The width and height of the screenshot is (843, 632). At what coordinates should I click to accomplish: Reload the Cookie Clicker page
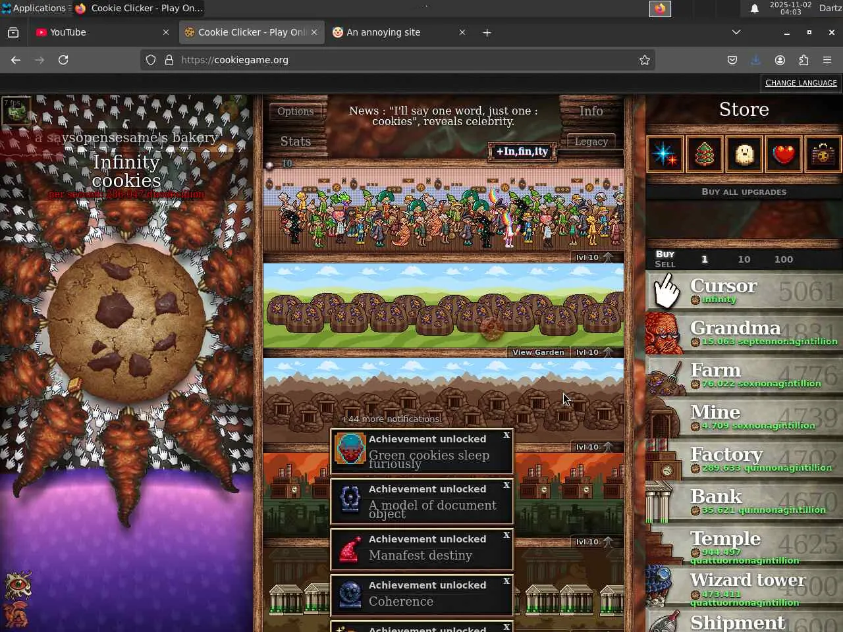[x=63, y=60]
